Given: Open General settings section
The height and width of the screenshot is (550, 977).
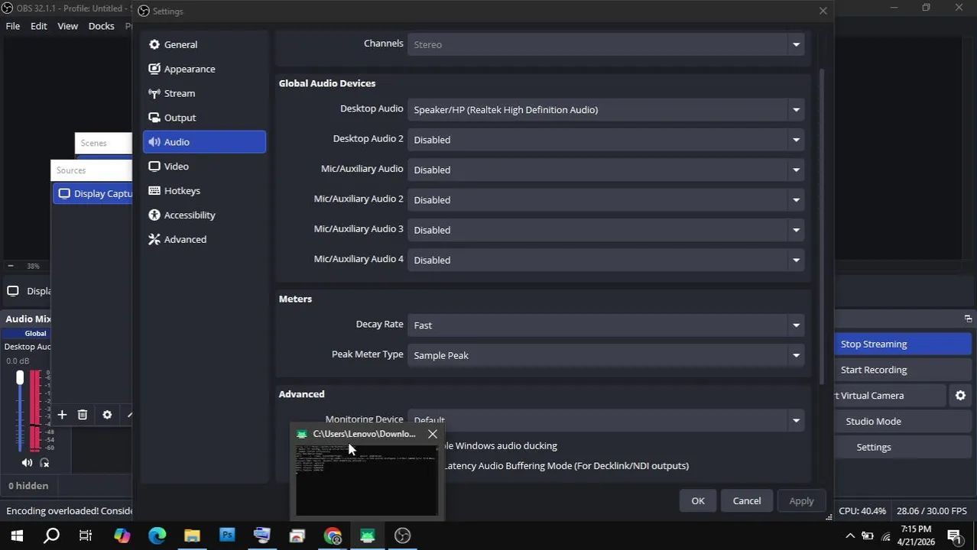Looking at the screenshot, I should point(204,44).
